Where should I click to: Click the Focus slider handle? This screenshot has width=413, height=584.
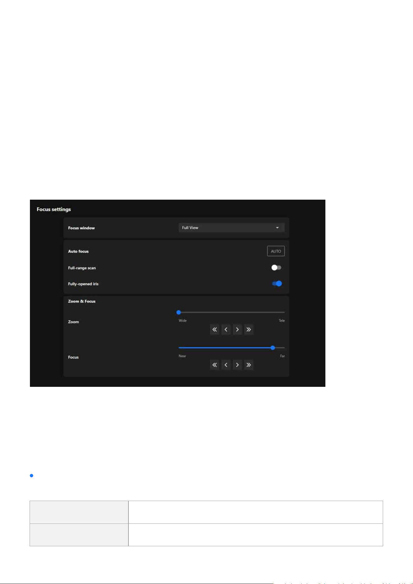(x=273, y=348)
